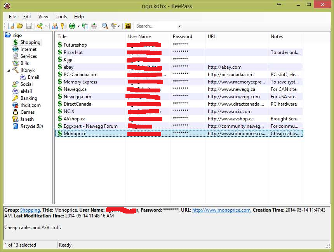Click the KeePass lock icon in the title bar
The height and width of the screenshot is (252, 334).
[x=7, y=6]
